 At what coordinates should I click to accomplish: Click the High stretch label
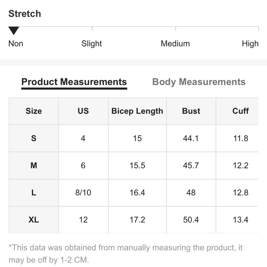point(250,44)
